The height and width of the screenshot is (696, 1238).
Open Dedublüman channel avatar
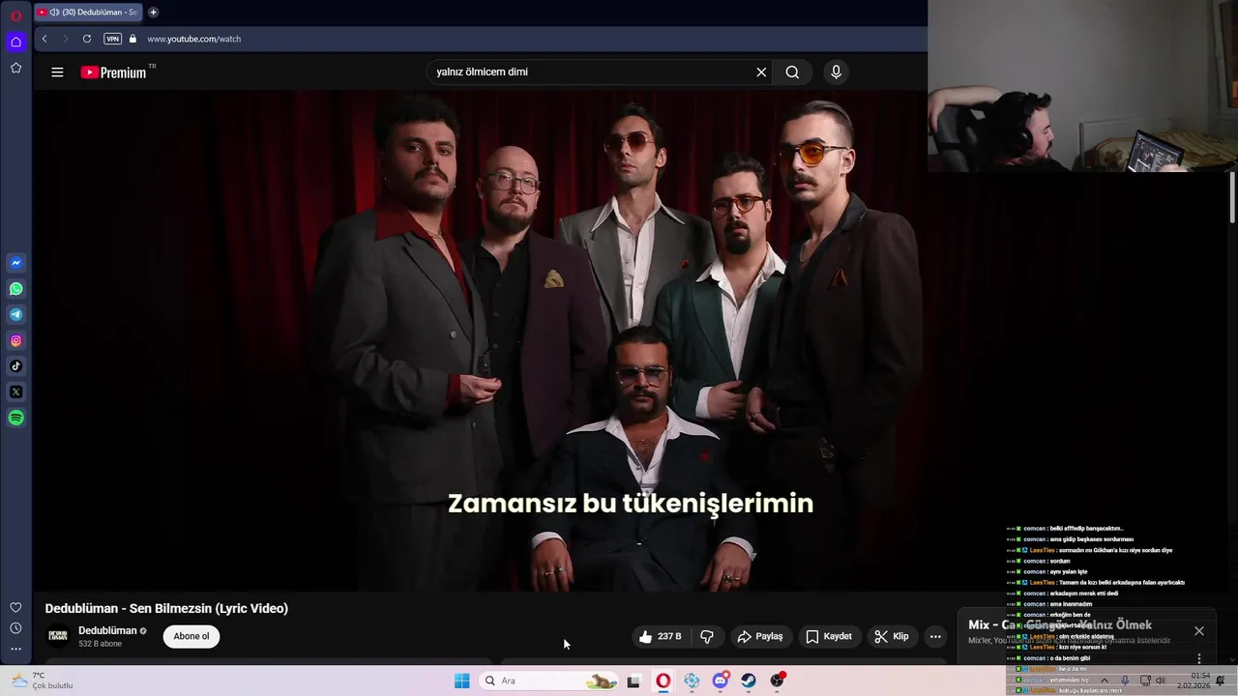(58, 635)
